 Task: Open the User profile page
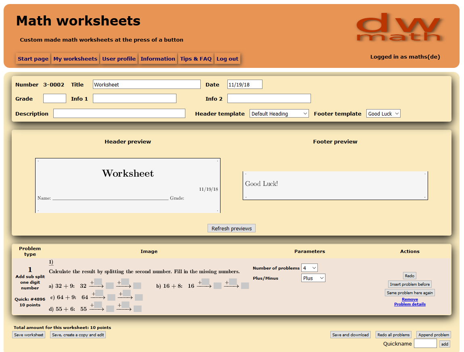pyautogui.click(x=119, y=59)
